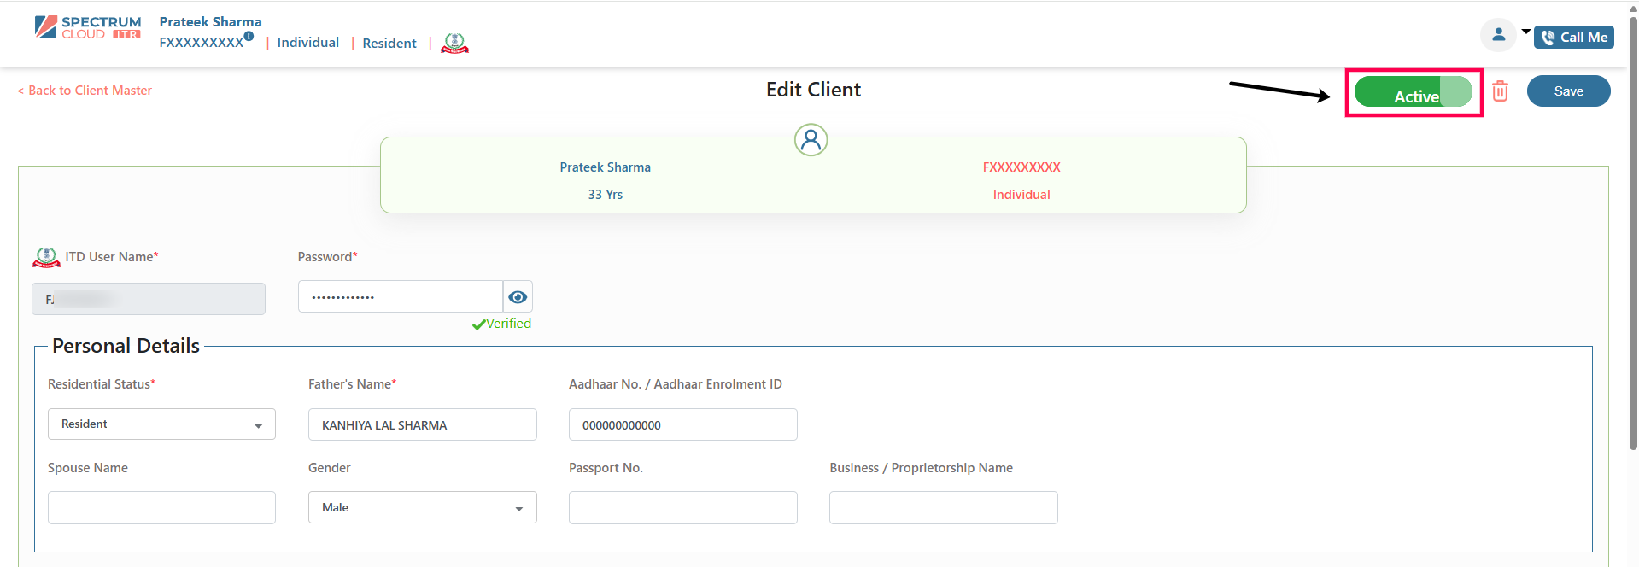Toggle the Active client status switch

tap(1414, 92)
